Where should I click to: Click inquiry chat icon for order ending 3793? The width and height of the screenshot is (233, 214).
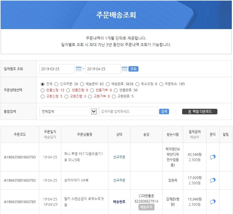point(213,157)
